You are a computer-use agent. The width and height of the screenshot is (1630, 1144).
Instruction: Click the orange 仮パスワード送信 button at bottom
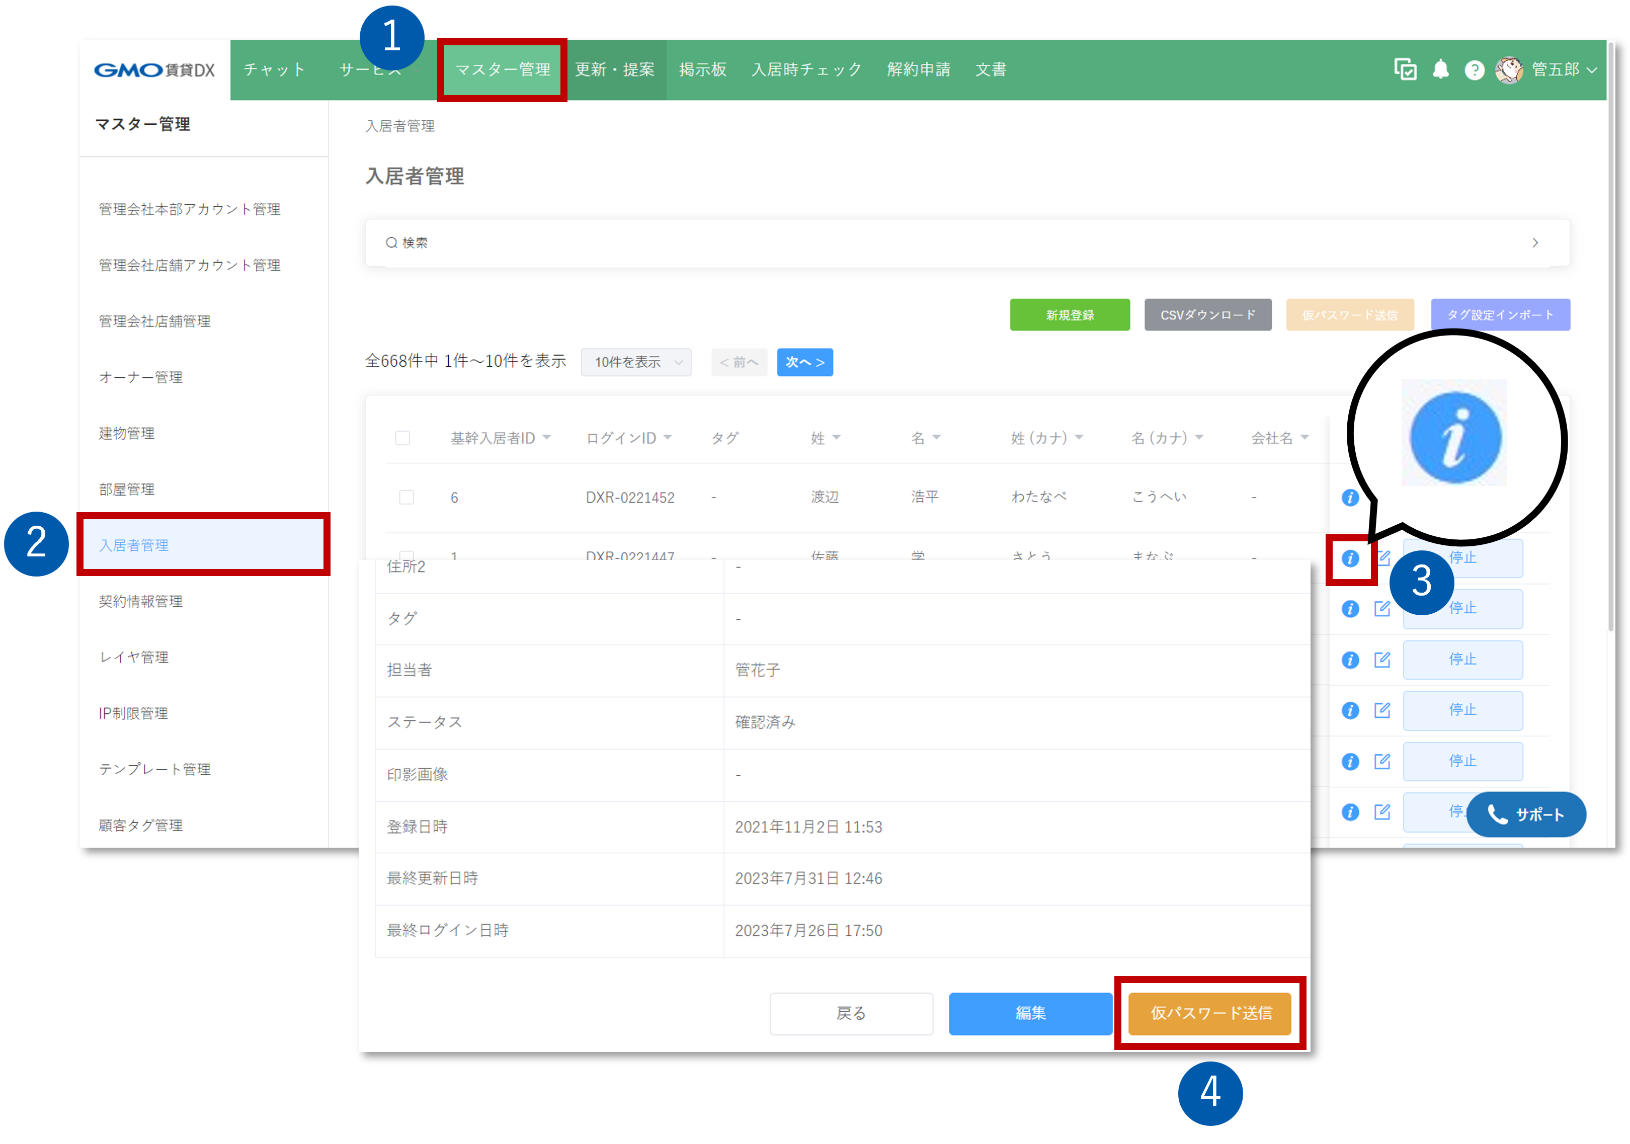click(1210, 1013)
